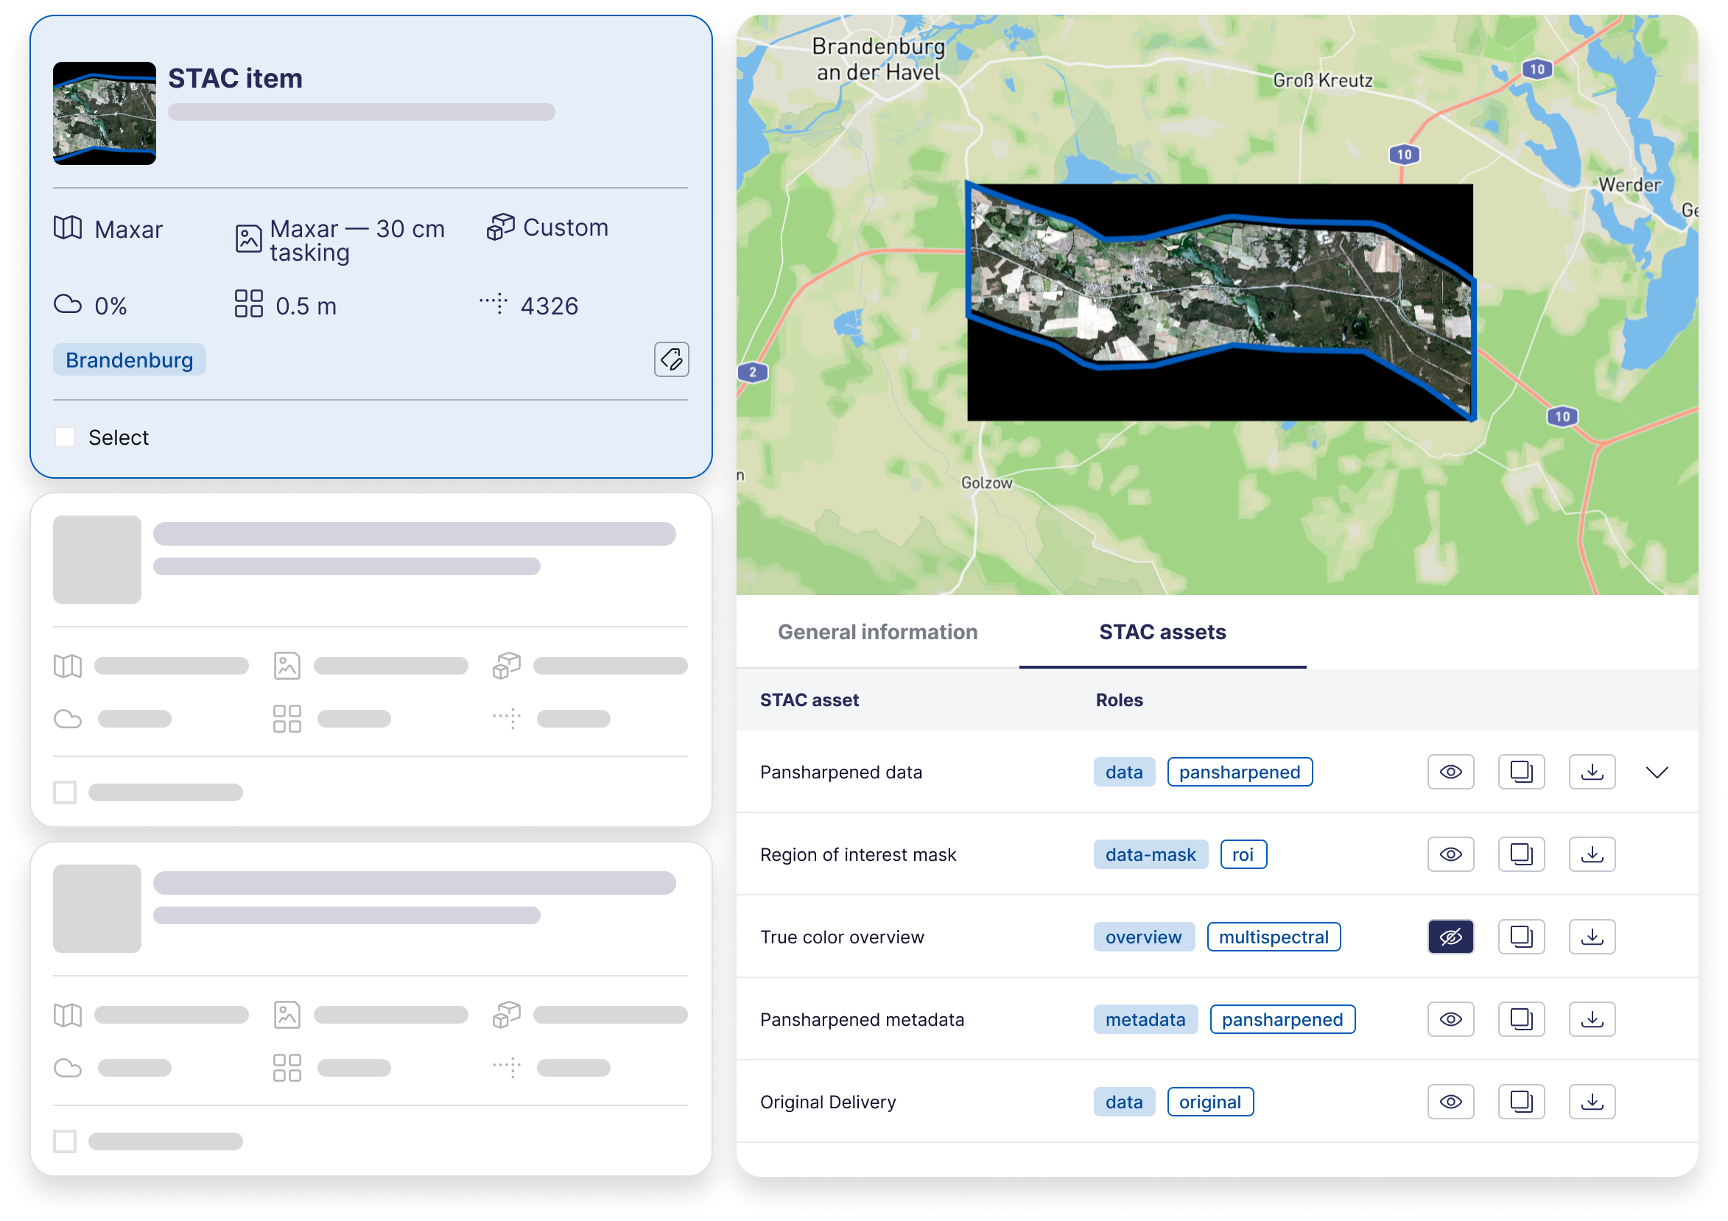Screen dimensions: 1728x1221
Task: Copy the Original Delivery asset link
Action: [1520, 1102]
